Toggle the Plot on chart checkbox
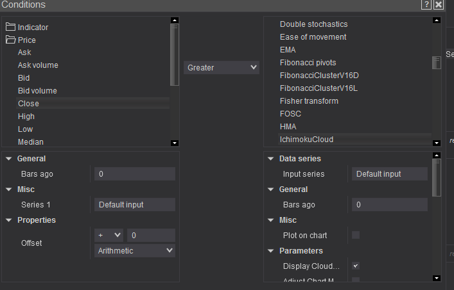The width and height of the screenshot is (454, 290). point(356,236)
